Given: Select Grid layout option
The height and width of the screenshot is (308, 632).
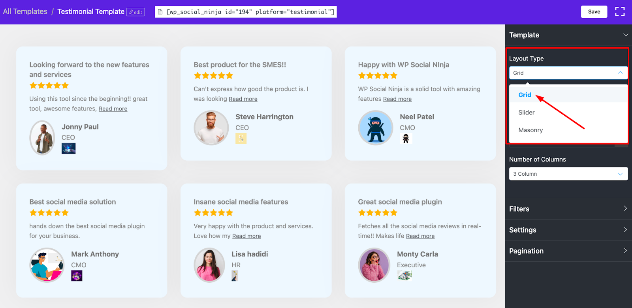Looking at the screenshot, I should [568, 95].
